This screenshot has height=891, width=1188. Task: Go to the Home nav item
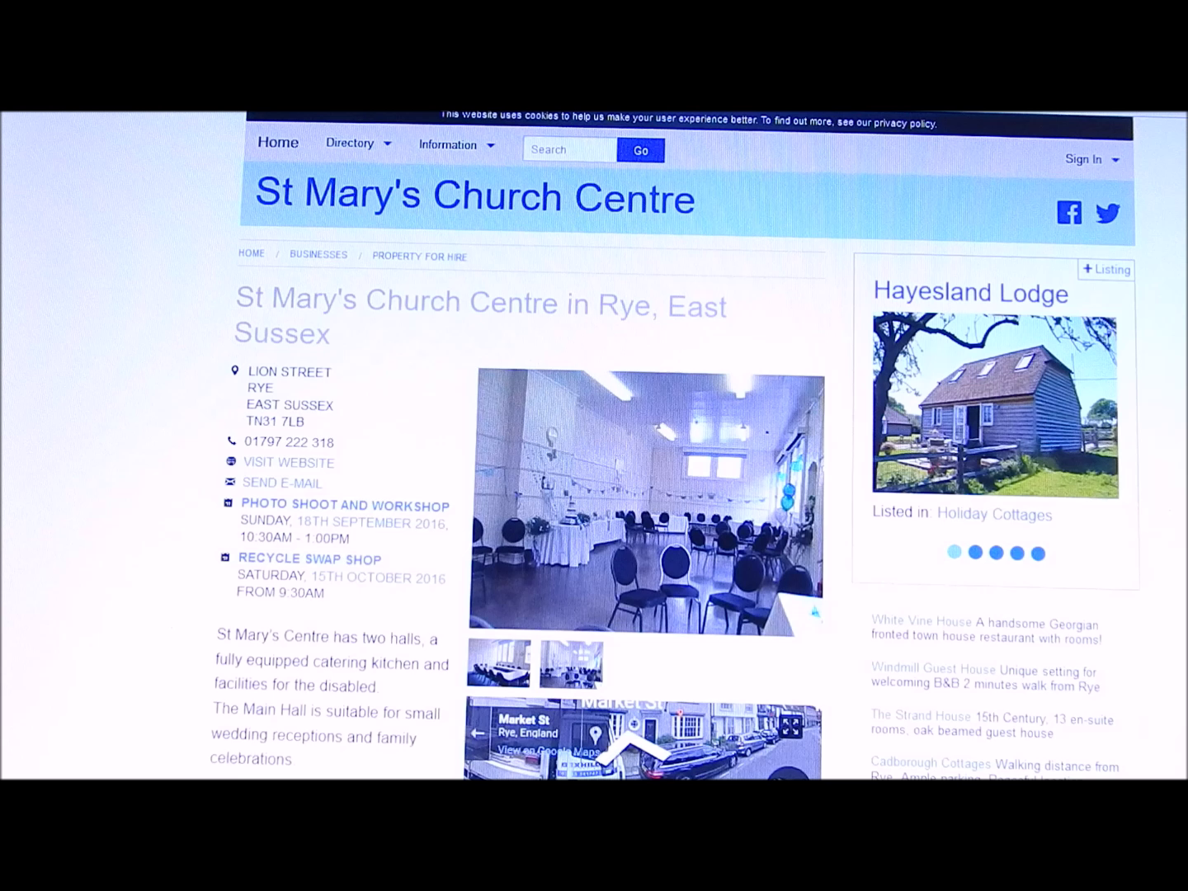(278, 142)
